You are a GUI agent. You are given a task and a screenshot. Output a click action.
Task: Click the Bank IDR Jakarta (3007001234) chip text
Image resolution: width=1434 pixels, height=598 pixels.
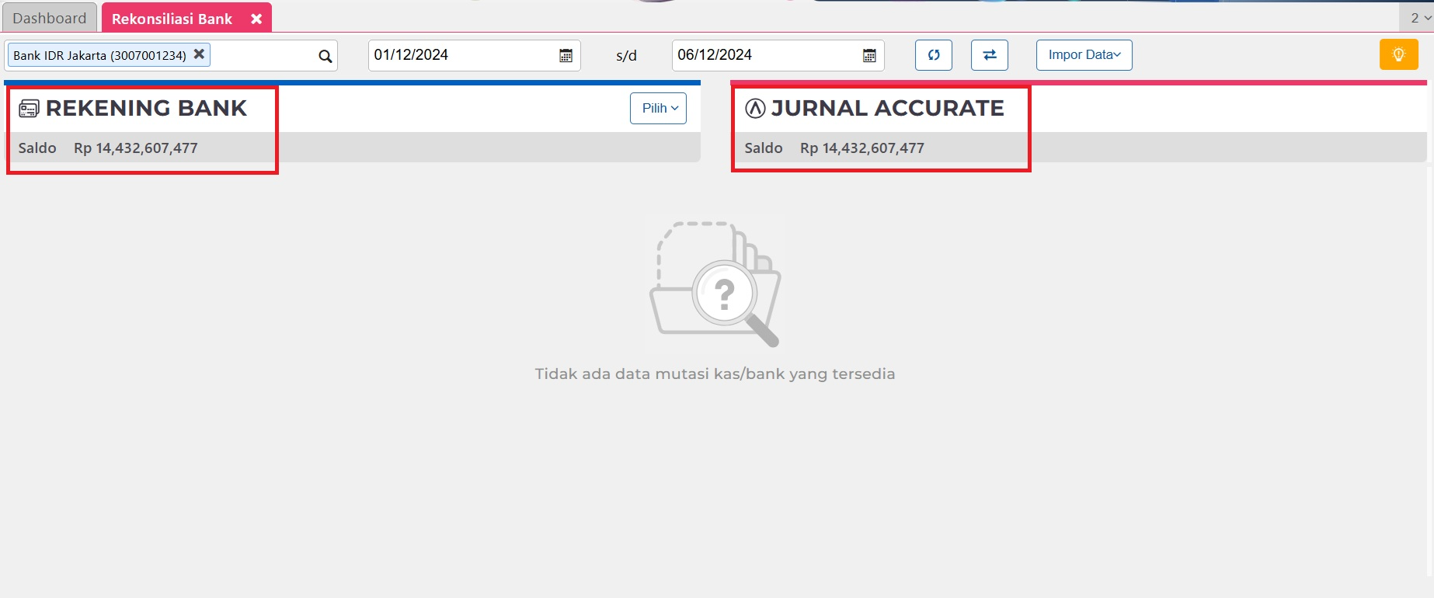point(99,55)
